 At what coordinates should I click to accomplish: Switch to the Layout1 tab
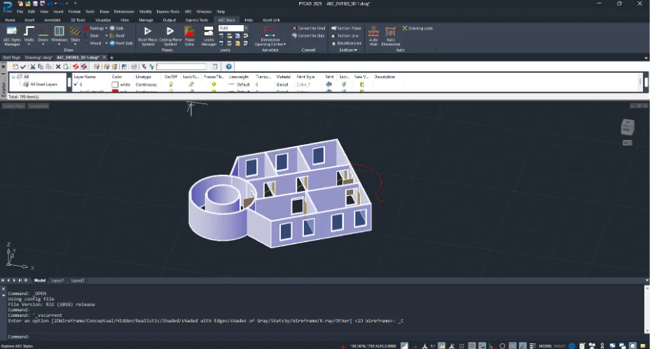pos(57,280)
